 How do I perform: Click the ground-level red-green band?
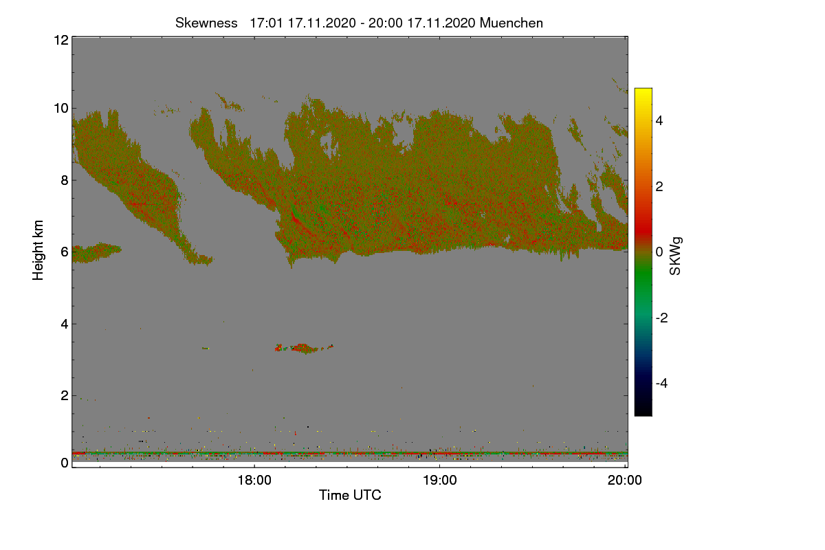[x=350, y=454]
